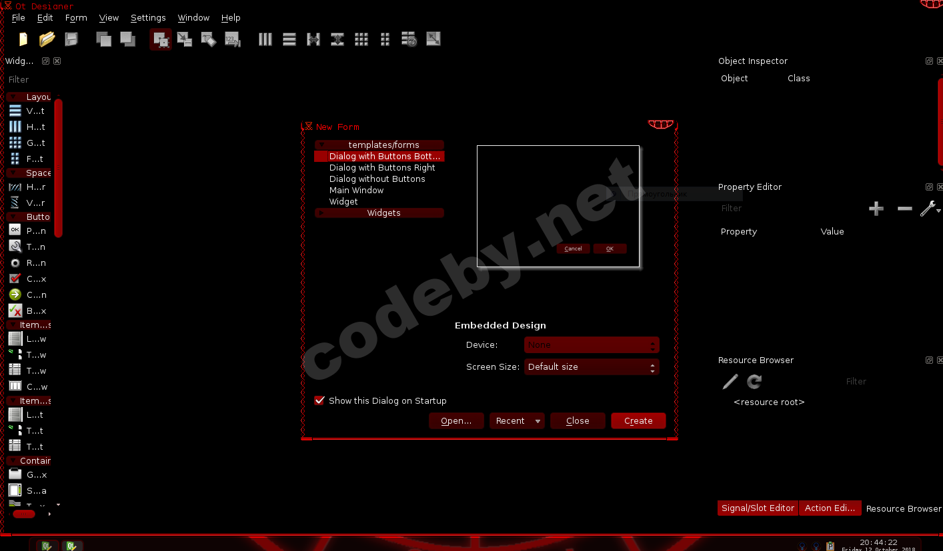943x551 pixels.
Task: Pick the Group Box widget icon
Action: [x=15, y=474]
